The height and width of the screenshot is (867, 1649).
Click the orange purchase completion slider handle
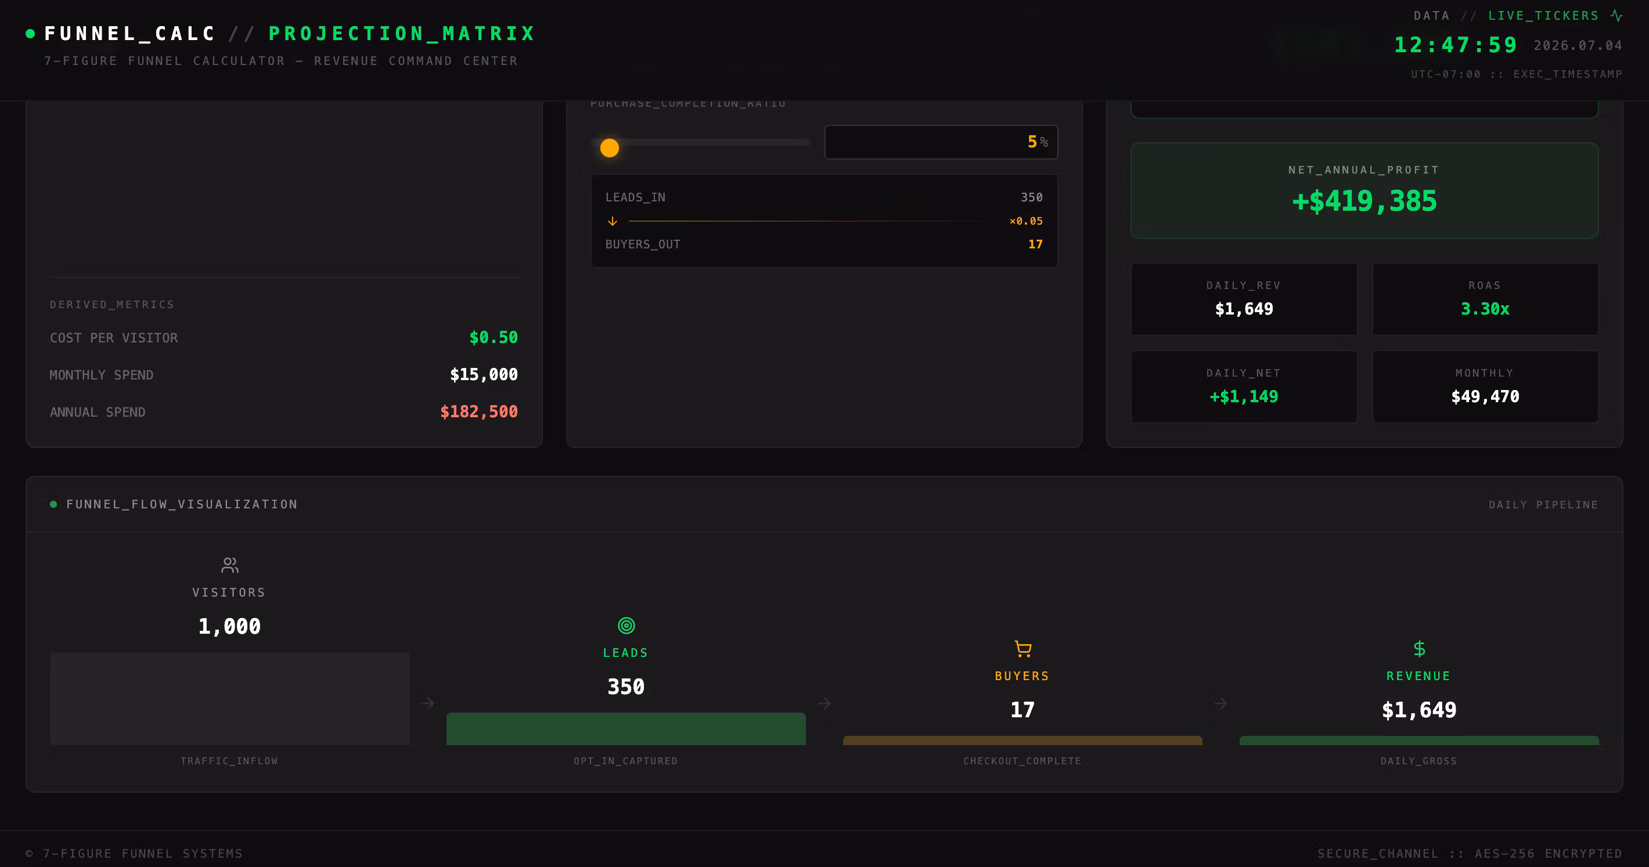[610, 148]
